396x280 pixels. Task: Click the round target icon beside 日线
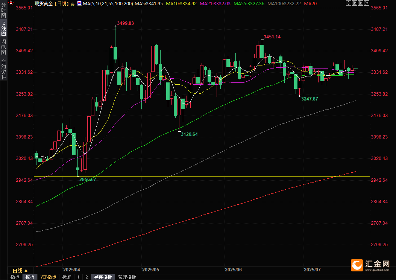(x=73, y=4)
